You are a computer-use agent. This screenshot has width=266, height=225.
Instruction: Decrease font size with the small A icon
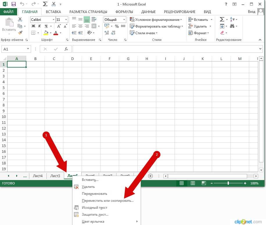(65, 26)
